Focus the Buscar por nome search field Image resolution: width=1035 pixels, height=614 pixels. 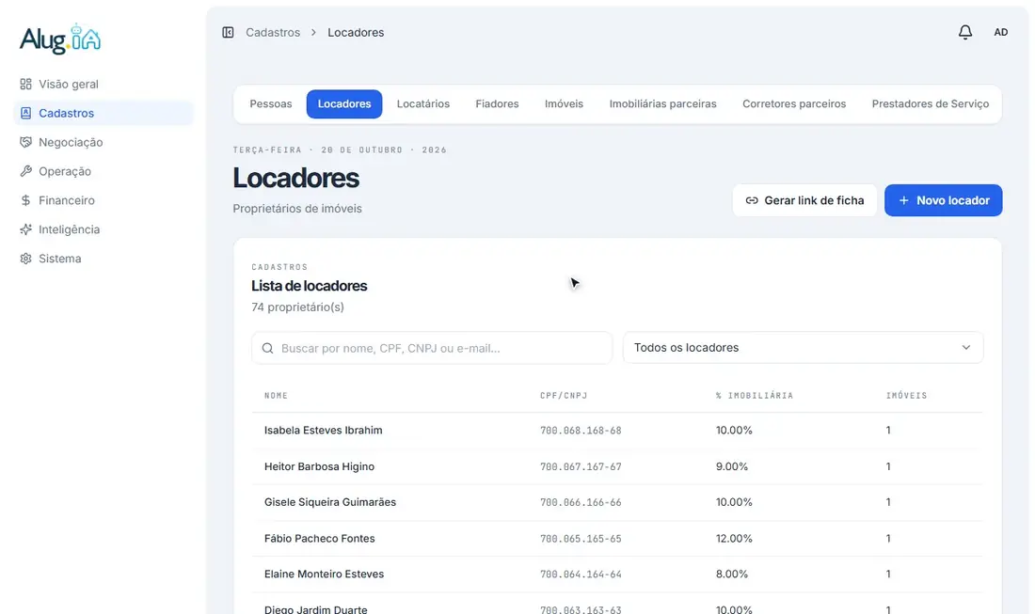coord(432,348)
